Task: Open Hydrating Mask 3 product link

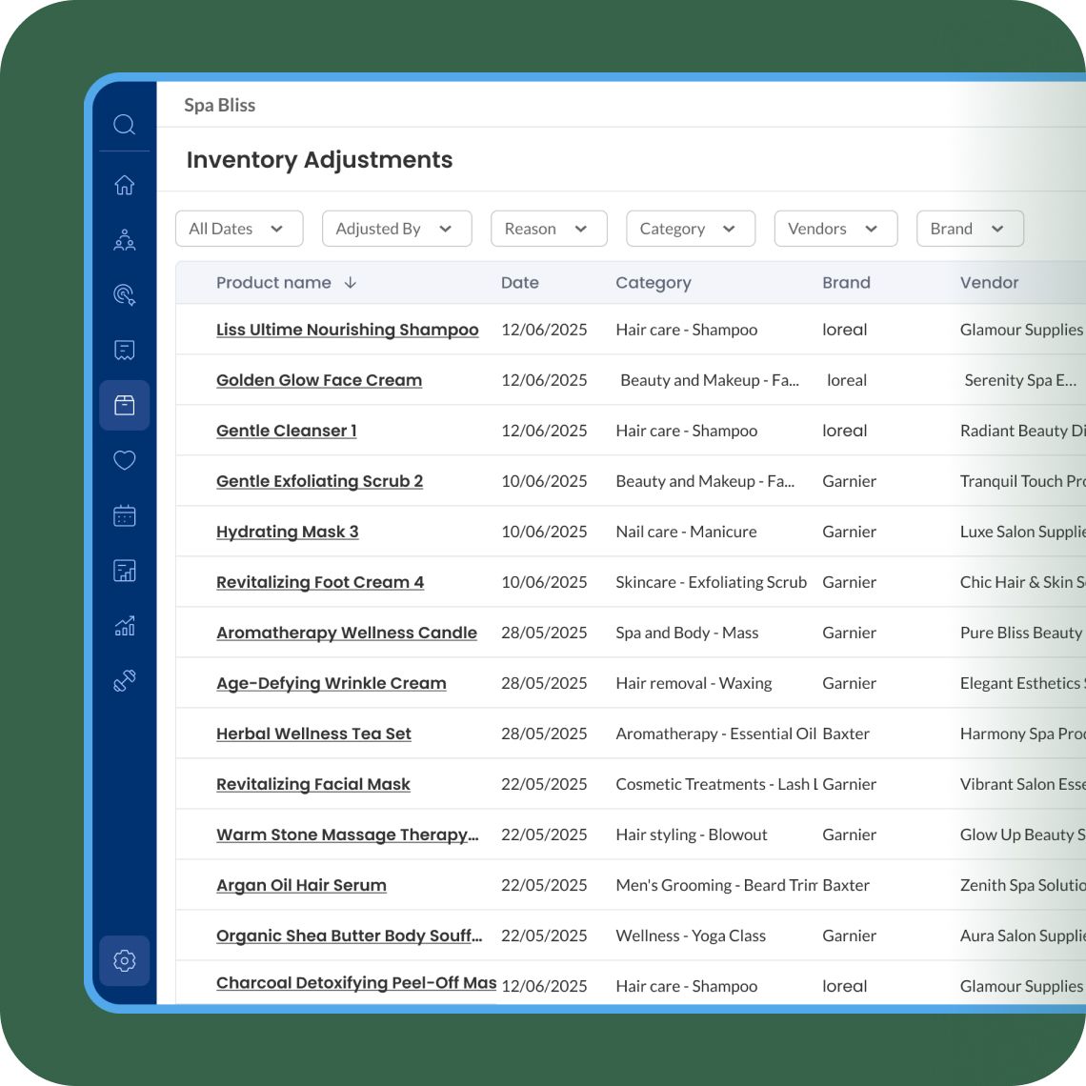Action: tap(287, 532)
